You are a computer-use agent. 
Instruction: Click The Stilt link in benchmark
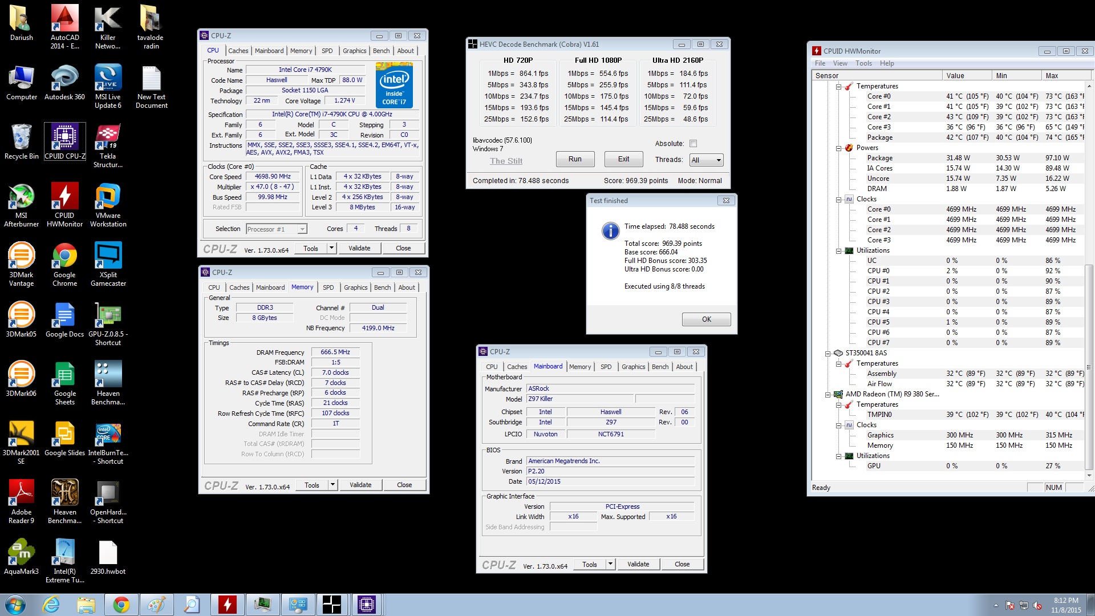[506, 161]
